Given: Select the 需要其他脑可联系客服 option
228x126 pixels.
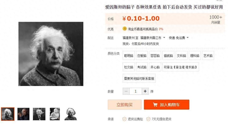Looking at the screenshot, I should coord(139,78).
